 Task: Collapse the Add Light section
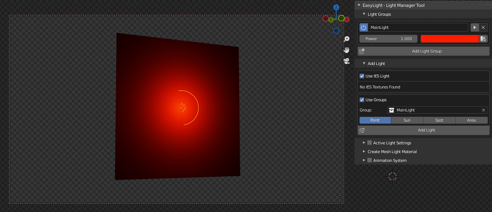364,64
